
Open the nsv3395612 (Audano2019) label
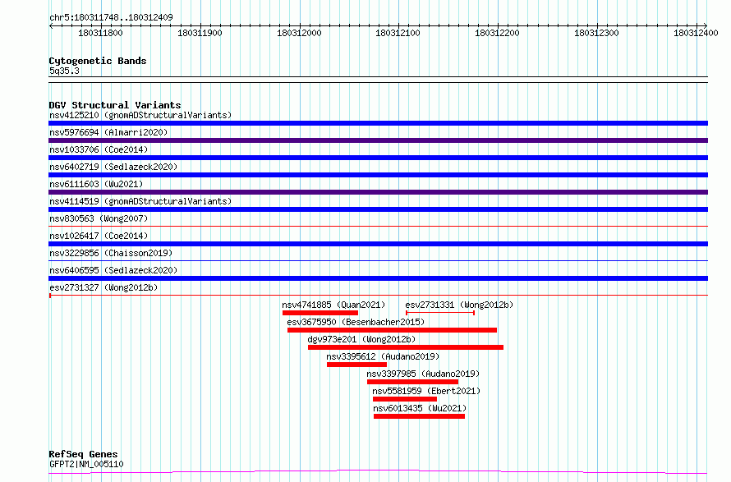(x=383, y=356)
